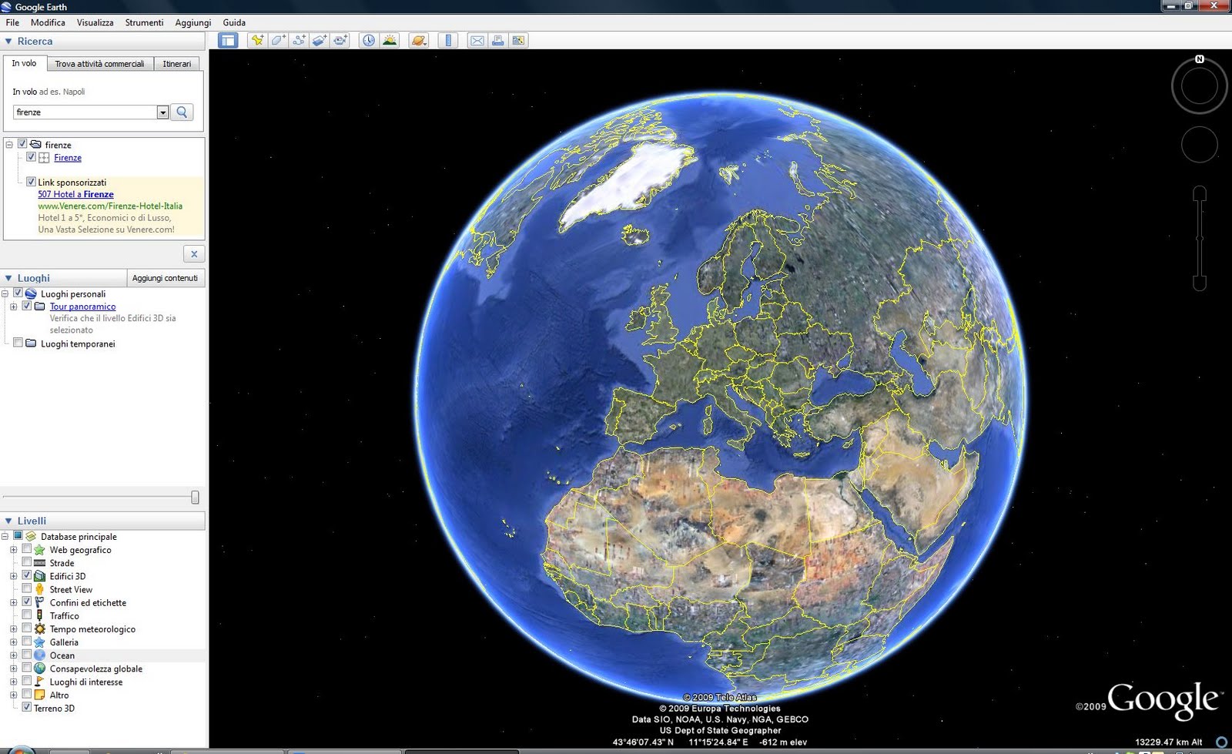Image resolution: width=1232 pixels, height=754 pixels.
Task: Open the Guida menu
Action: pyautogui.click(x=234, y=22)
